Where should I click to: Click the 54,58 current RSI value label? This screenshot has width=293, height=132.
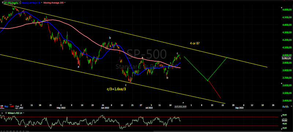[285, 120]
